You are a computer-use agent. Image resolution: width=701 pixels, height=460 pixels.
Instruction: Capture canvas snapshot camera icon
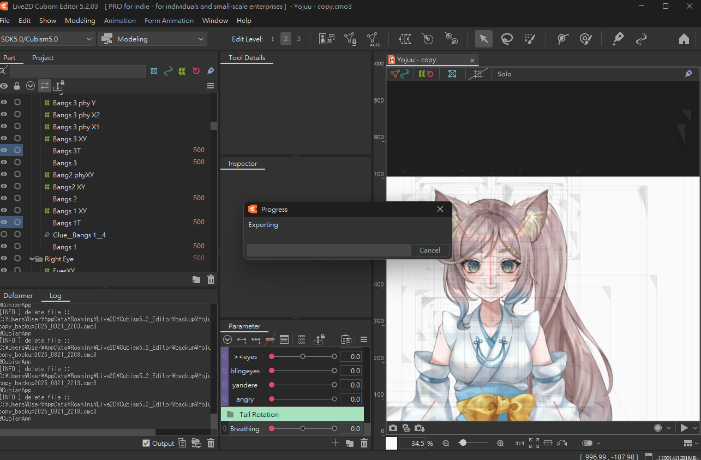click(x=393, y=428)
